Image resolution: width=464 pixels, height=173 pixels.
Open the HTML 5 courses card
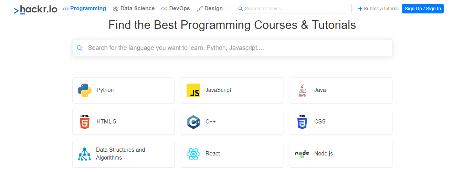pyautogui.click(x=123, y=122)
